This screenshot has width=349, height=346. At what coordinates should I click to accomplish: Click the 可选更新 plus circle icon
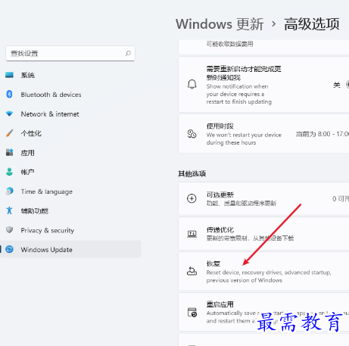tap(192, 198)
